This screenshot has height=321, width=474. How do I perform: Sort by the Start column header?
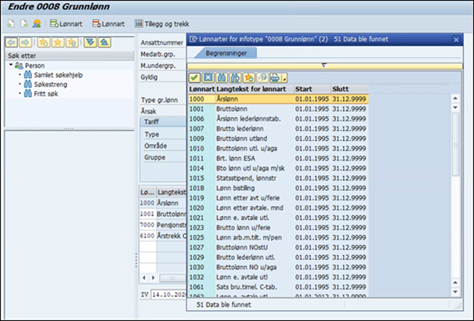pos(313,89)
